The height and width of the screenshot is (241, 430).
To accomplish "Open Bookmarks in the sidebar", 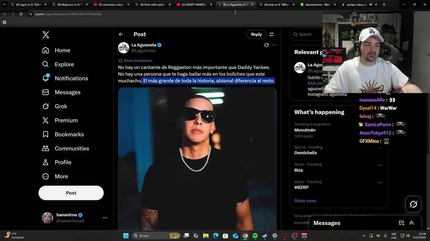I will click(63, 134).
